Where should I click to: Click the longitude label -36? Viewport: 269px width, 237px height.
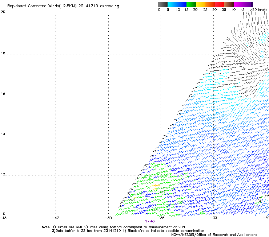click(x=161, y=218)
